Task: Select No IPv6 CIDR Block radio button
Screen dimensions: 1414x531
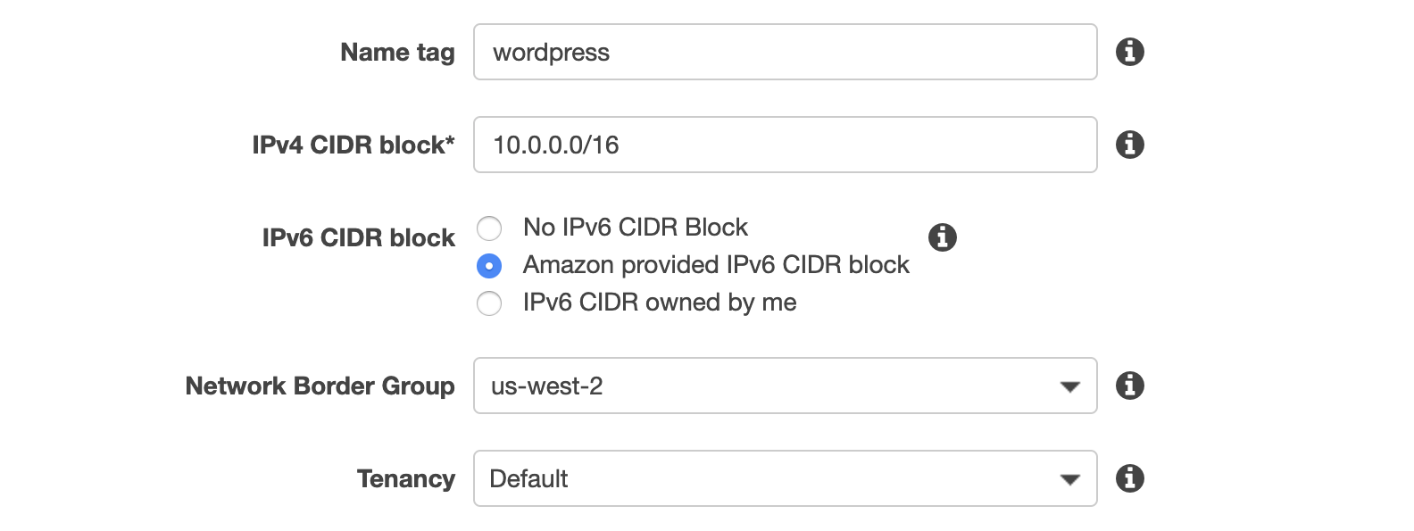Action: pos(489,228)
